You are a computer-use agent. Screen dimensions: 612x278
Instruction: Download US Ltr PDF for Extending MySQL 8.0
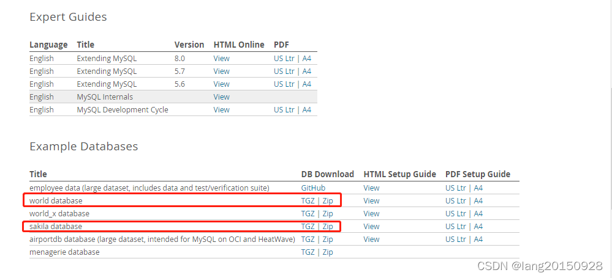[284, 59]
